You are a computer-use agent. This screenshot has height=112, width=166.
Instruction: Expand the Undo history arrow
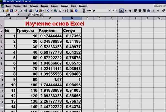click(x=51, y=11)
